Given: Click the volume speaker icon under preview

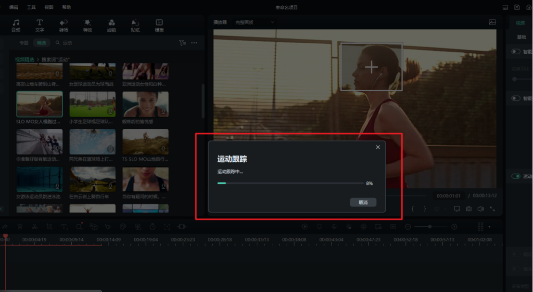Looking at the screenshot, I should (481, 209).
